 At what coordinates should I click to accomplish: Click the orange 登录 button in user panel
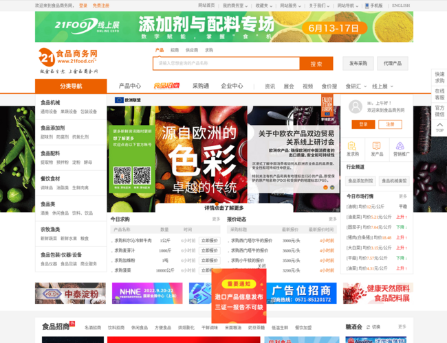(x=363, y=124)
